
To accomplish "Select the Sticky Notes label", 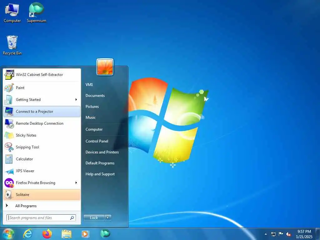I will coord(26,135).
